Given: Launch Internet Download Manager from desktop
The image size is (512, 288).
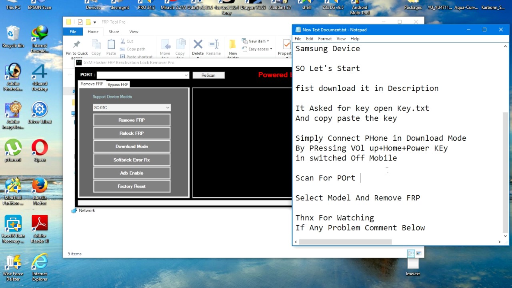Looking at the screenshot, I should [40, 39].
